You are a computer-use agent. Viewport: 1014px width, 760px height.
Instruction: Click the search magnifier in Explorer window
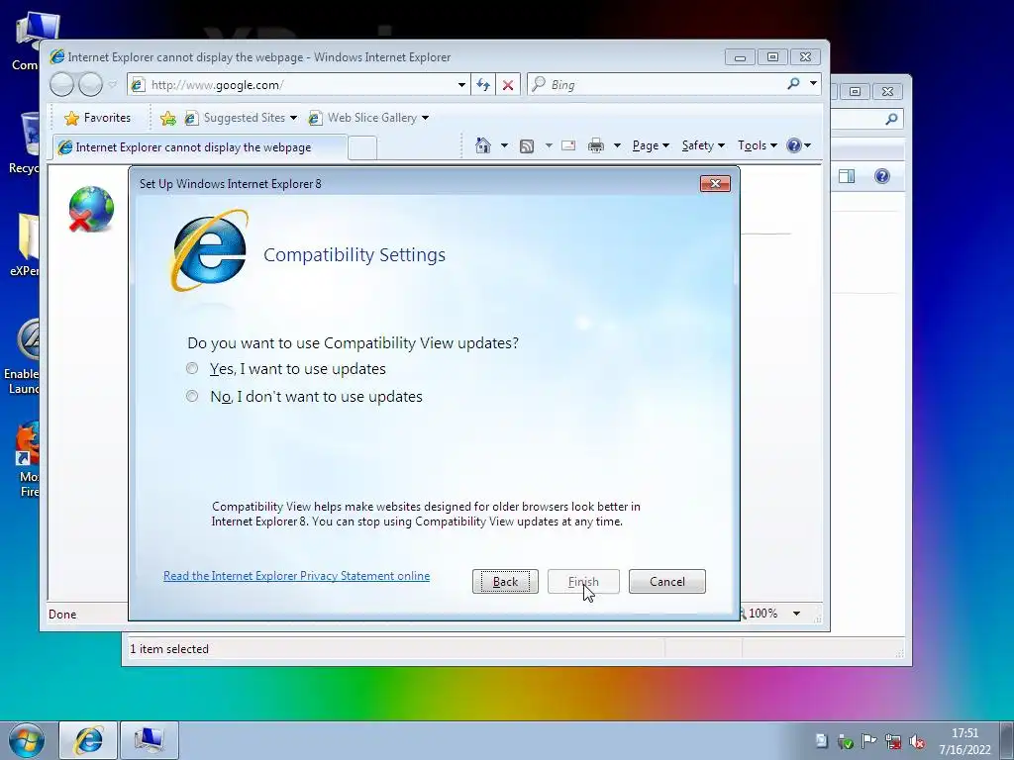pyautogui.click(x=892, y=119)
